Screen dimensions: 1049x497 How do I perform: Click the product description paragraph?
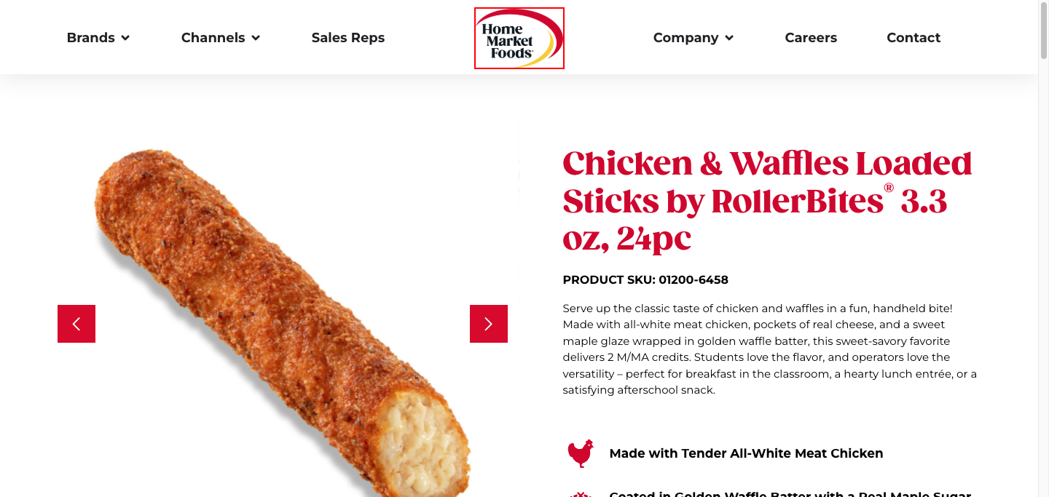pos(770,349)
